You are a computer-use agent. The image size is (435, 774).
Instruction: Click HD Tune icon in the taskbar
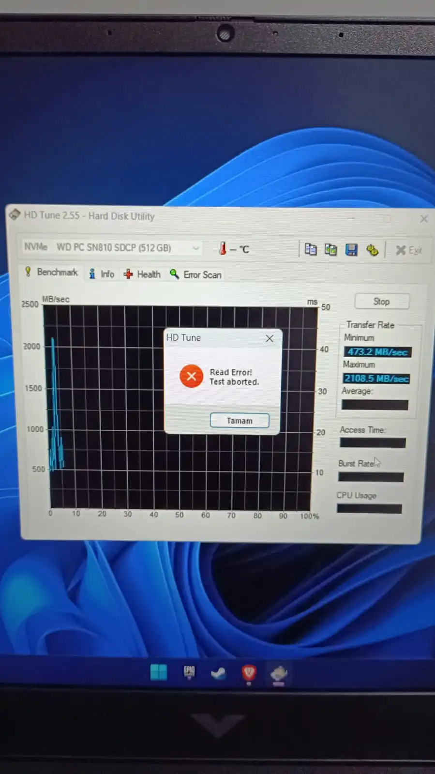tap(279, 674)
